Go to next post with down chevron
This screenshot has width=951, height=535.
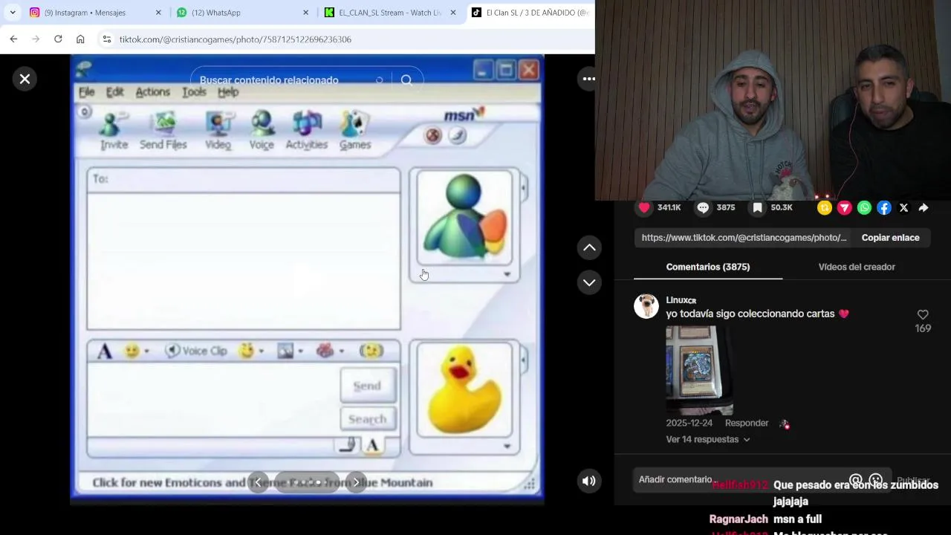pos(589,282)
